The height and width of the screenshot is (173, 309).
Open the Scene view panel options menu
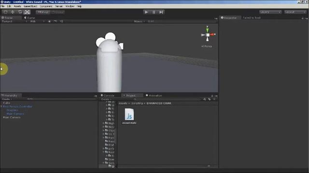point(216,18)
